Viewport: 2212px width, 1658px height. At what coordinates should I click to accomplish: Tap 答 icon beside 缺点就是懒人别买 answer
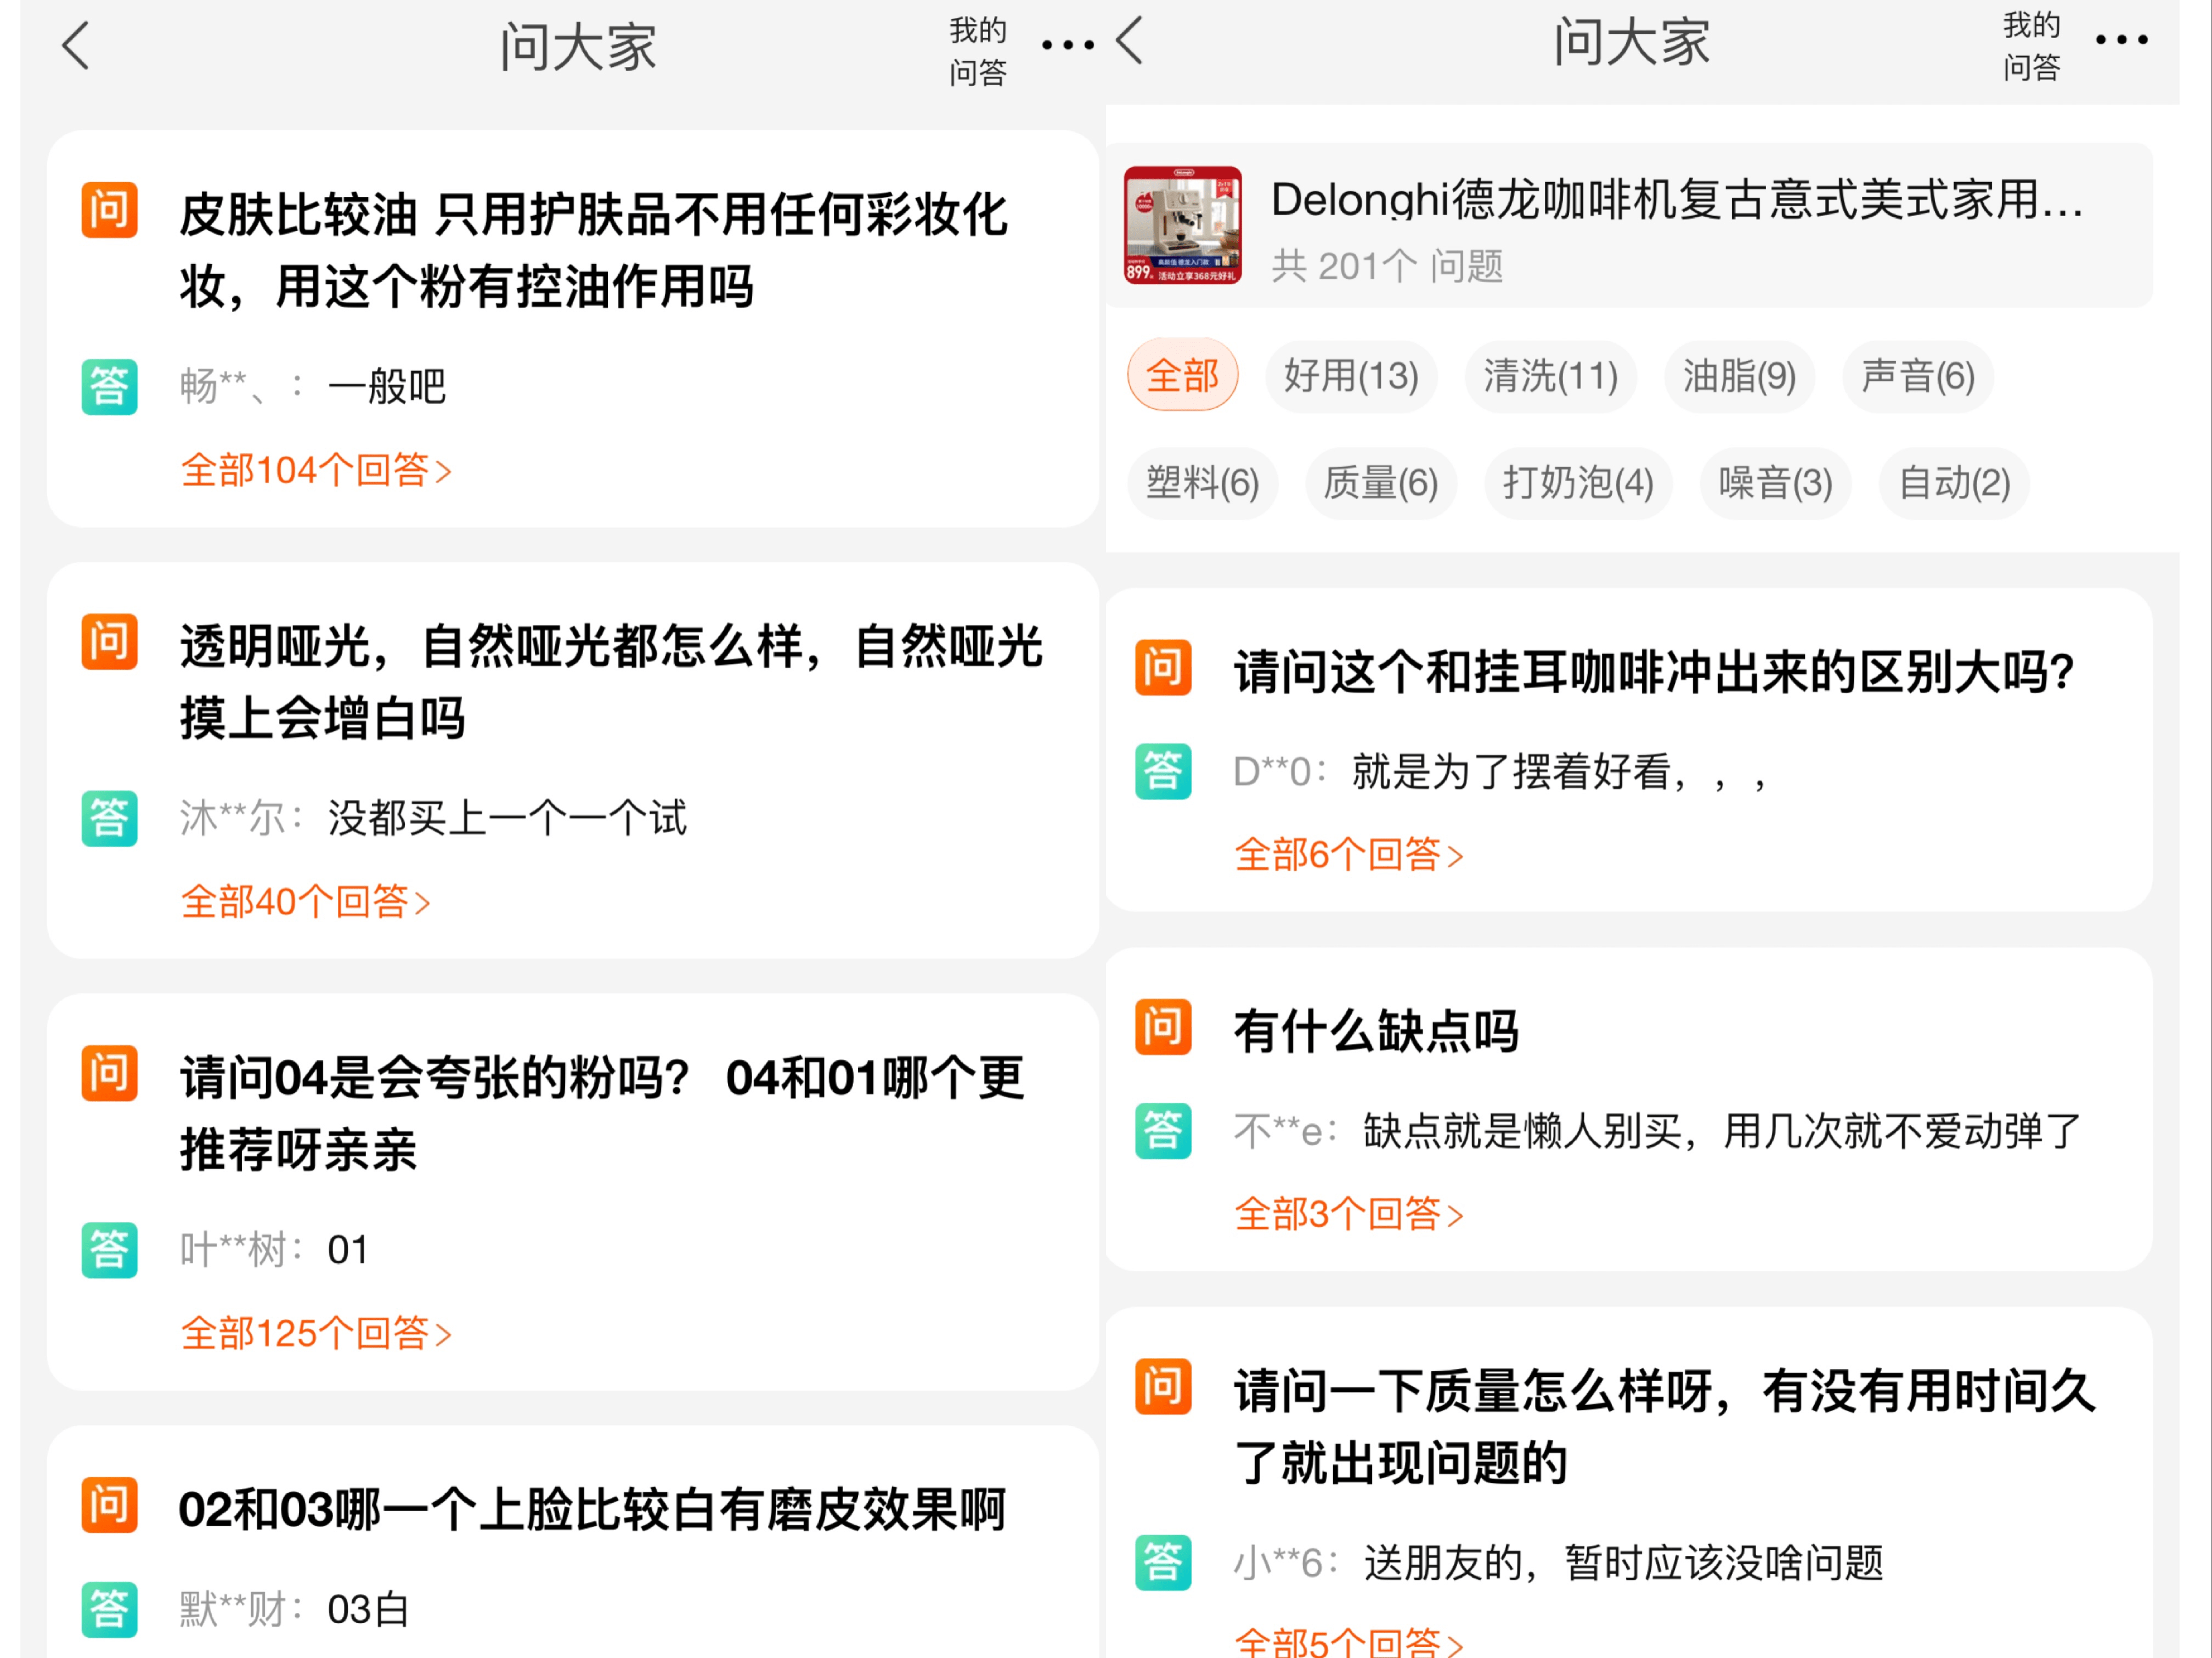tap(1163, 1131)
